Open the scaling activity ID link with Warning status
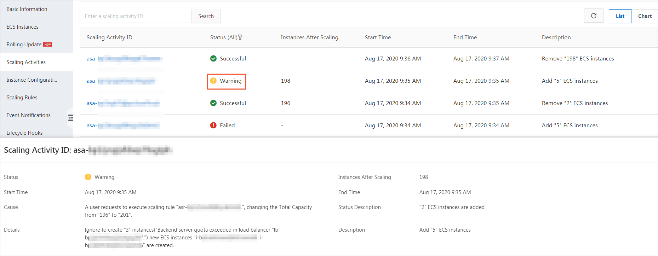Viewport: 658px width, 256px height. 121,81
